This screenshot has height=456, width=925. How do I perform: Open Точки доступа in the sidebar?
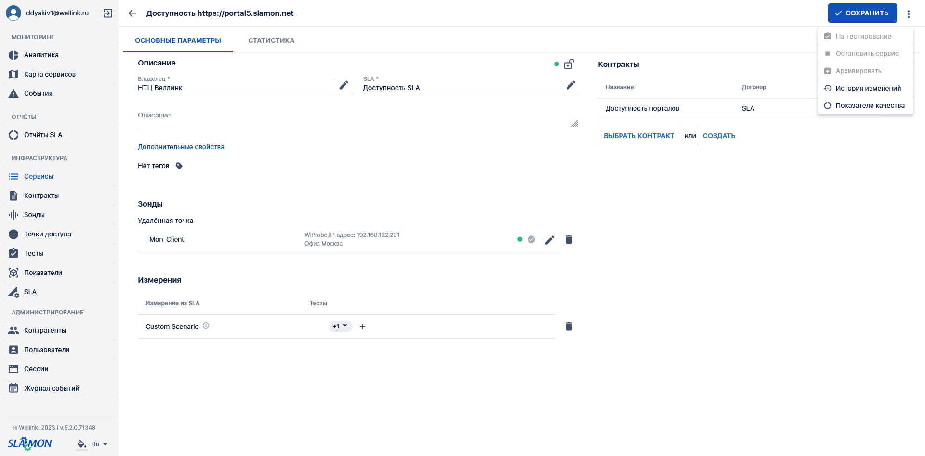point(60,234)
